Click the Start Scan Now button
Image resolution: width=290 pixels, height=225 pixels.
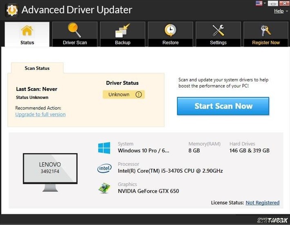pos(223,106)
